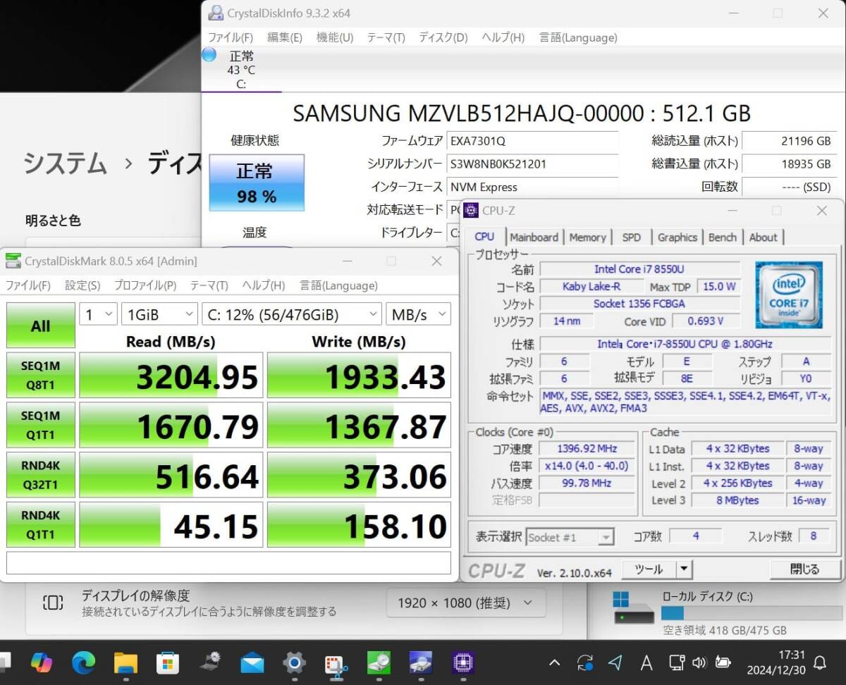Open 言語(Language) menu in CrystalDiskMark
The image size is (846, 685).
(x=338, y=285)
